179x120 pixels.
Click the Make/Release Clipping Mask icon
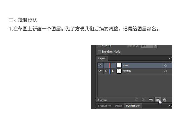143,100
